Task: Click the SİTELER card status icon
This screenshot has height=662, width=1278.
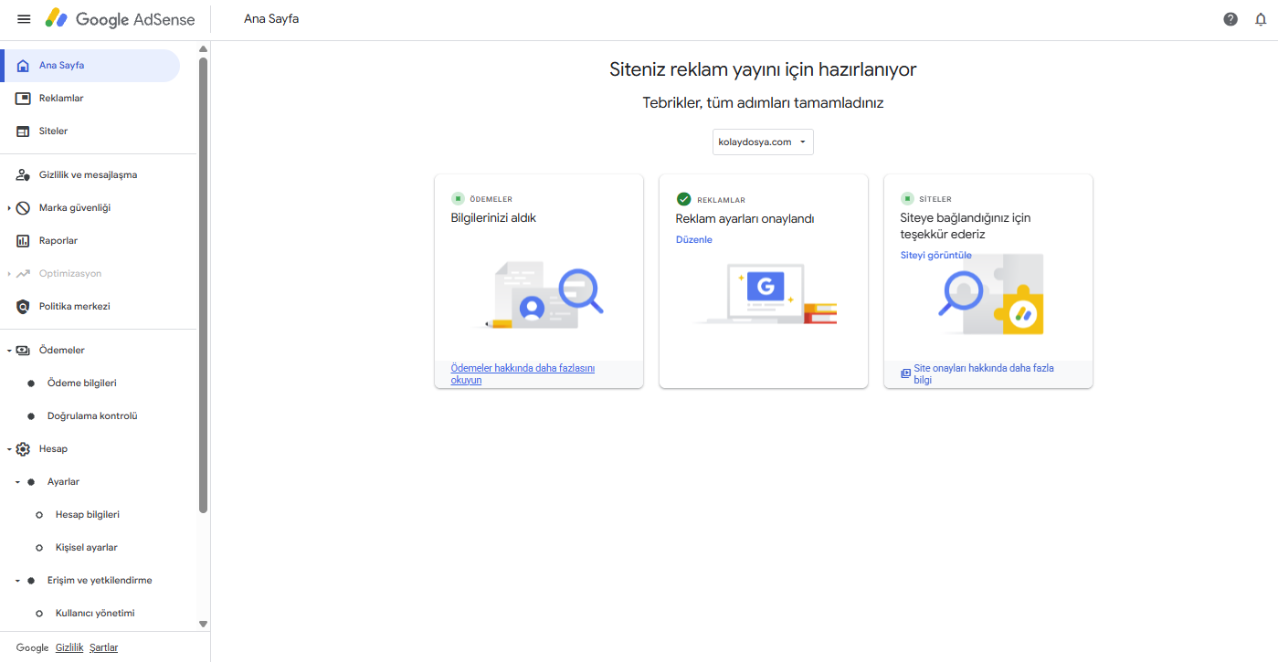Action: [x=907, y=199]
